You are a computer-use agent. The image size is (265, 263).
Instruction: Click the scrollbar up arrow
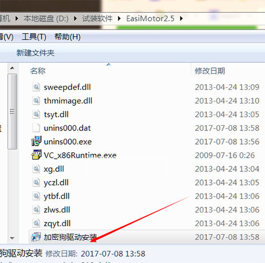click(12, 68)
